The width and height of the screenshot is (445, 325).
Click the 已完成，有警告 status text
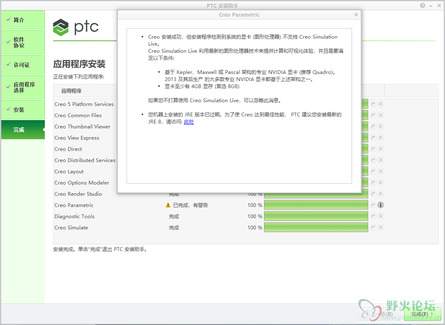point(191,205)
